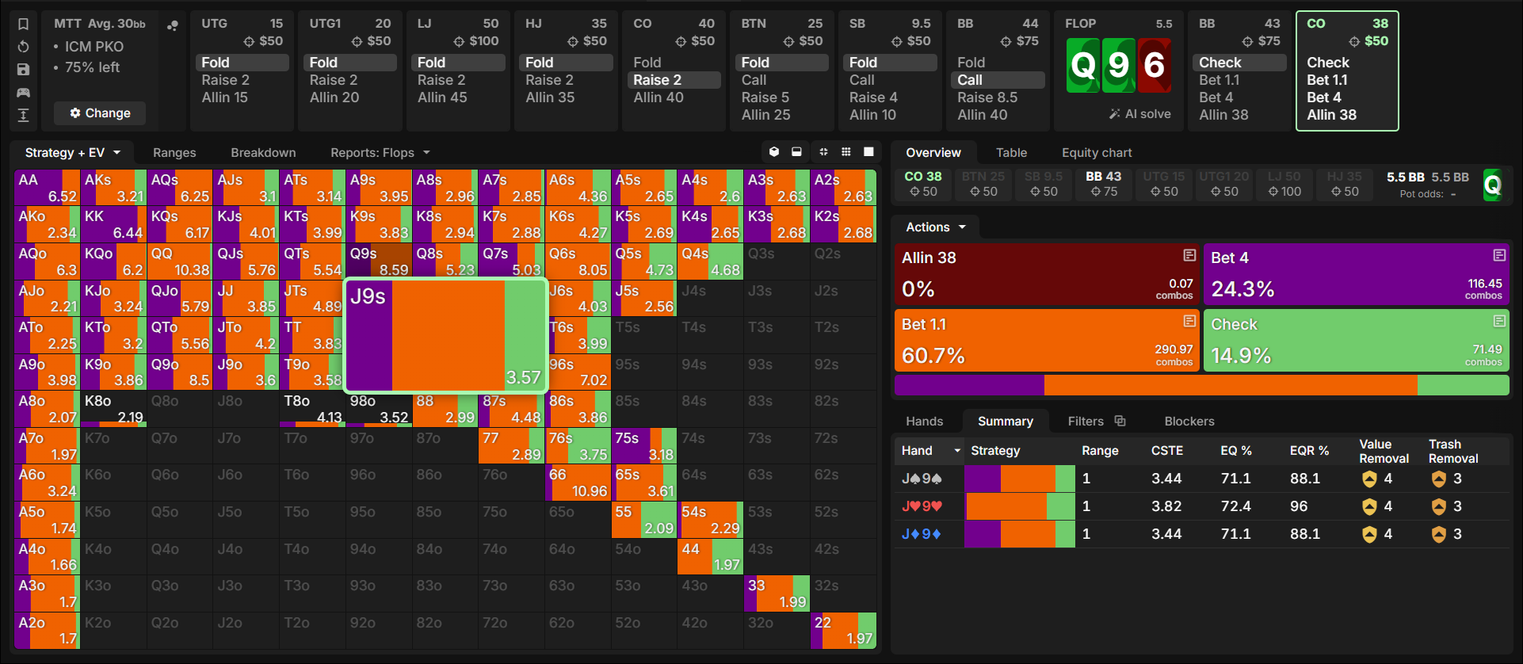
Task: Select the QQ cell in the hand matrix
Action: point(179,261)
